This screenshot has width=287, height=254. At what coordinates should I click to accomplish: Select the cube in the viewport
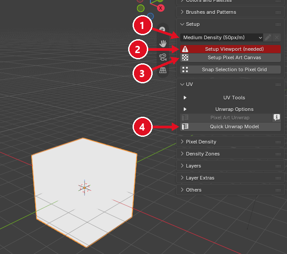coord(85,193)
